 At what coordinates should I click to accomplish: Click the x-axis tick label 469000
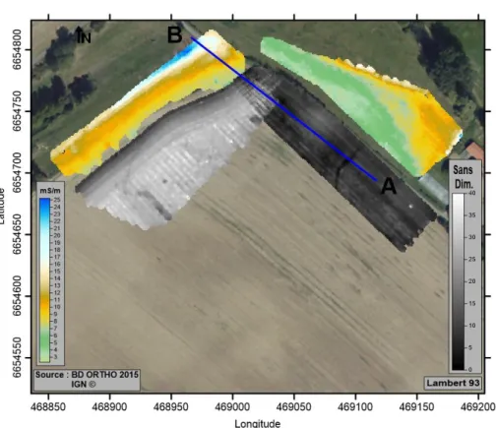(x=232, y=407)
